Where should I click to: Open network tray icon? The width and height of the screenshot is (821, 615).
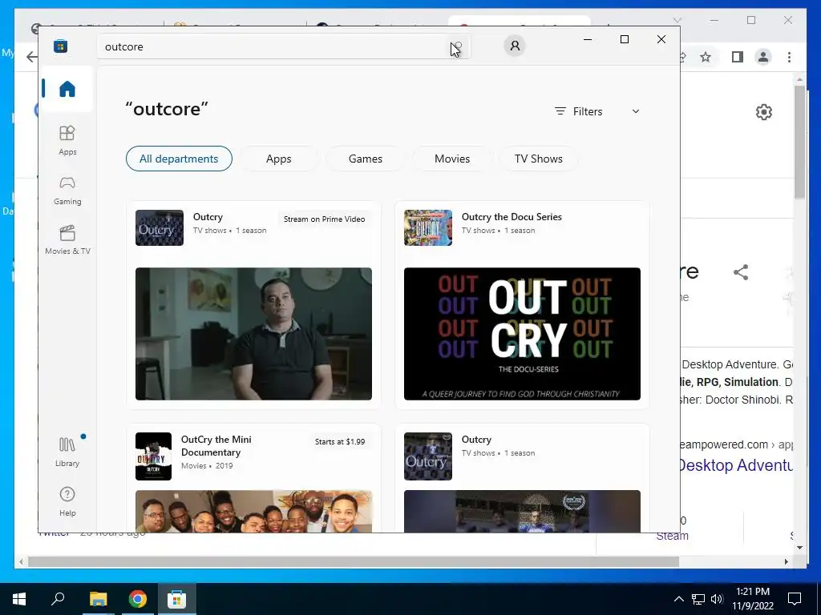698,599
